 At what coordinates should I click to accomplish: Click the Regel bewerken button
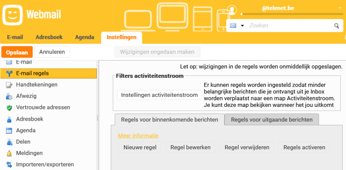tap(190, 147)
